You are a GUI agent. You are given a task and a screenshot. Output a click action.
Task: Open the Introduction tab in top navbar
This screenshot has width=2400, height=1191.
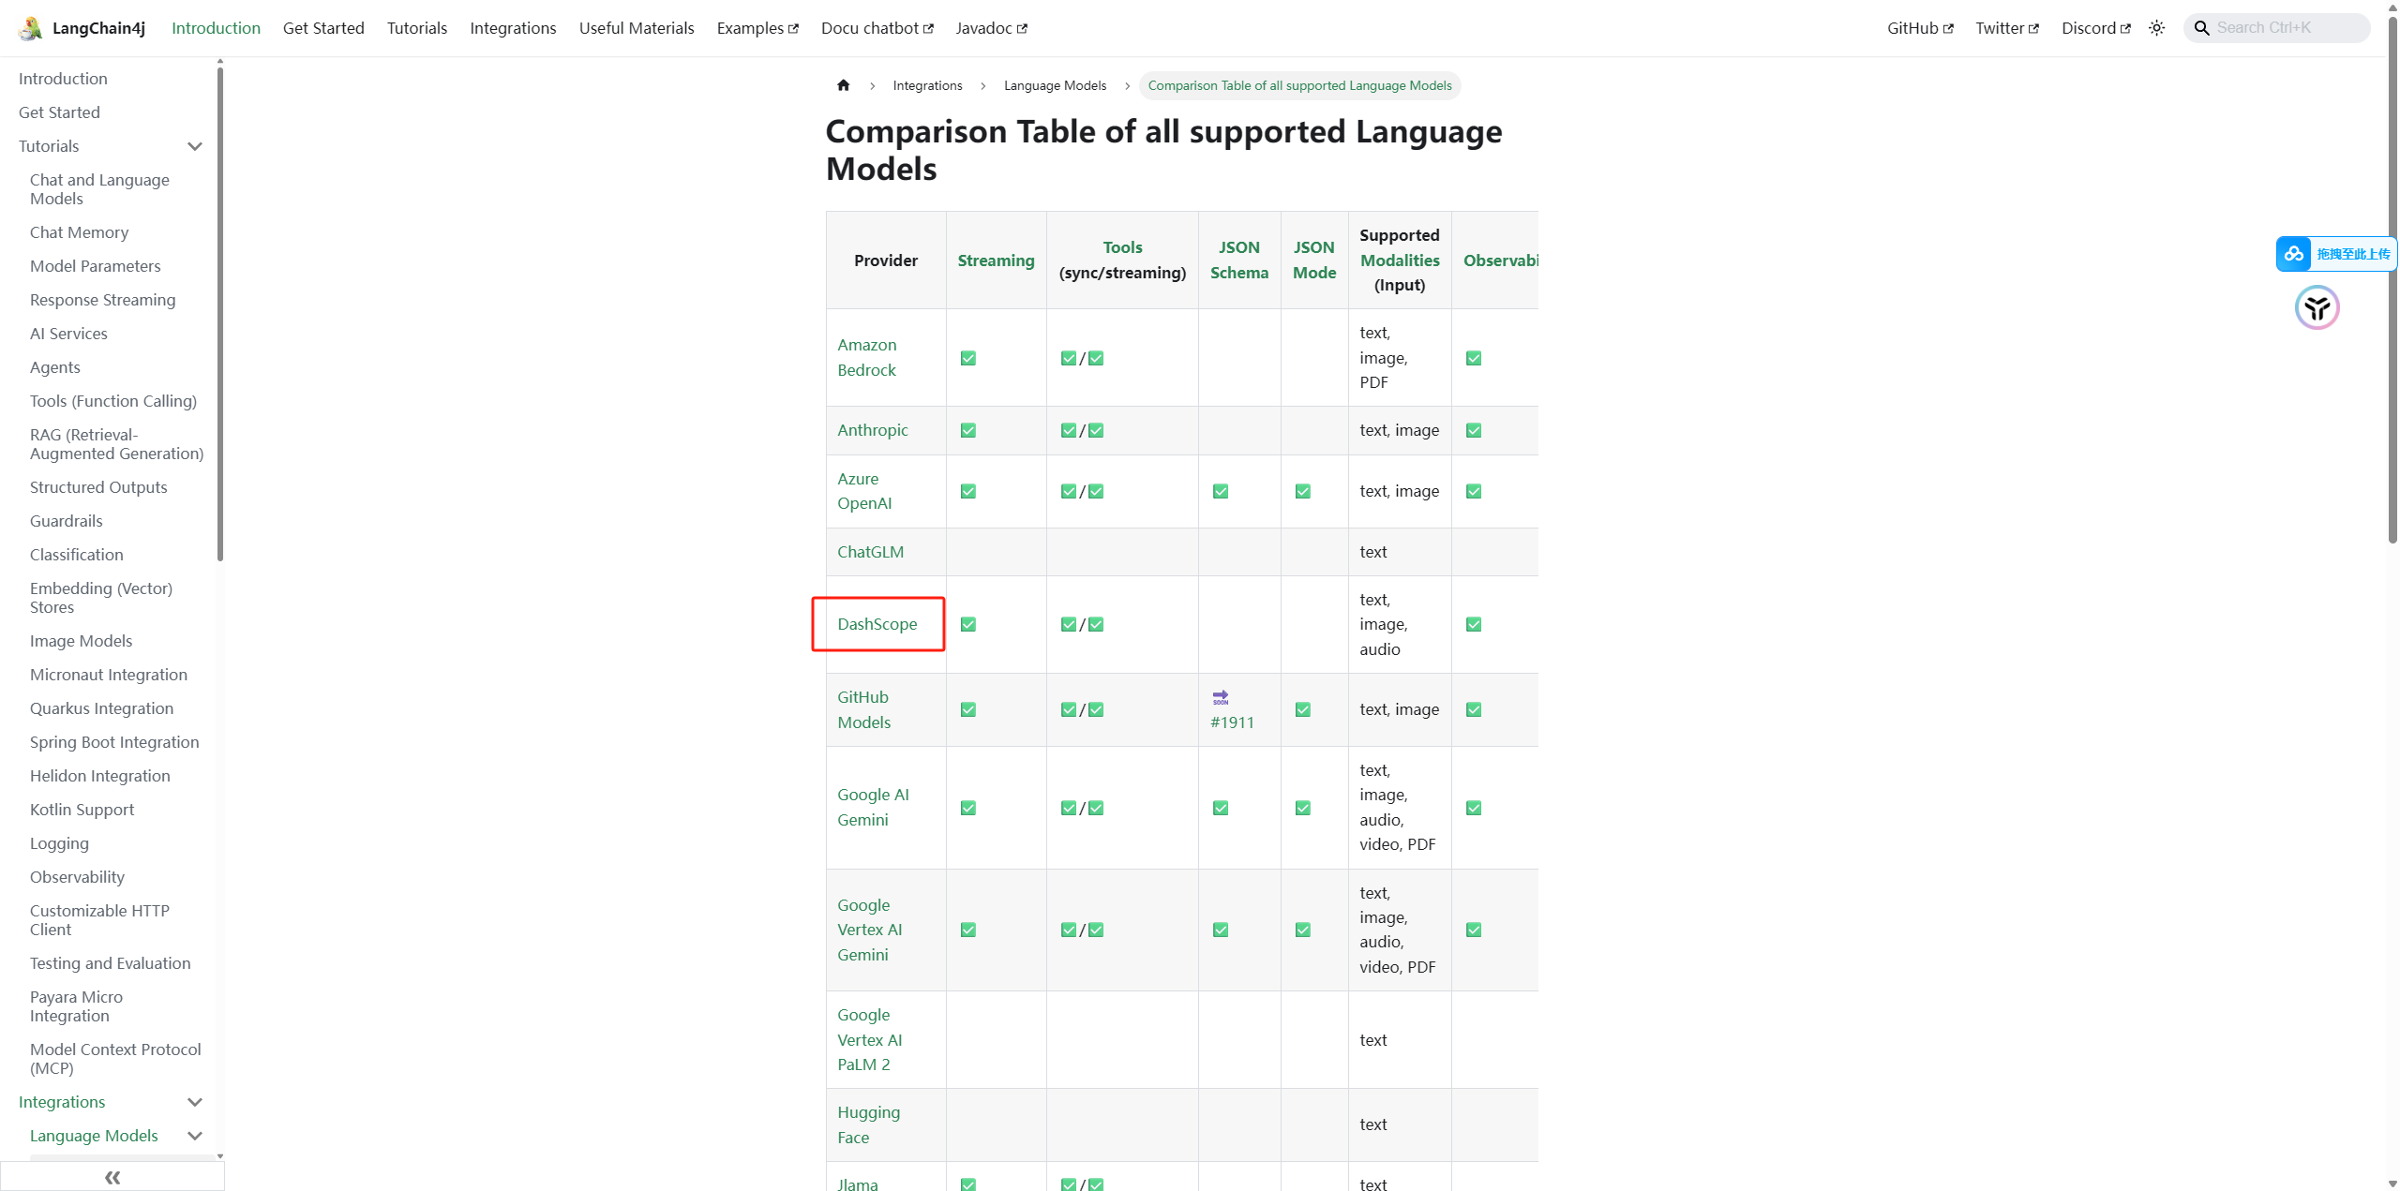(x=216, y=28)
